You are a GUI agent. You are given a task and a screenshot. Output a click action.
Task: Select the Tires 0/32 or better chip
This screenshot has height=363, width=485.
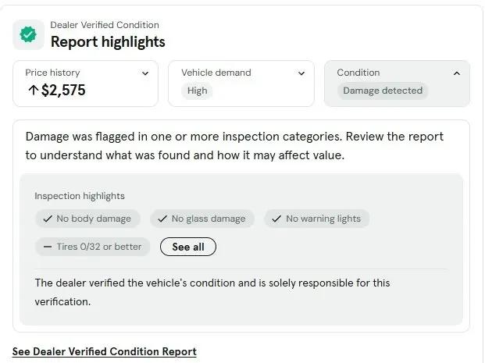(93, 247)
